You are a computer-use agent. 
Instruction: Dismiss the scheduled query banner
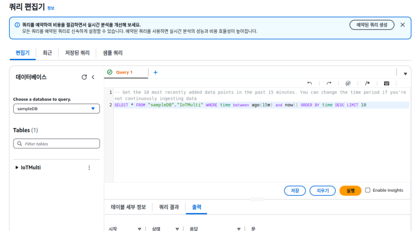click(403, 25)
